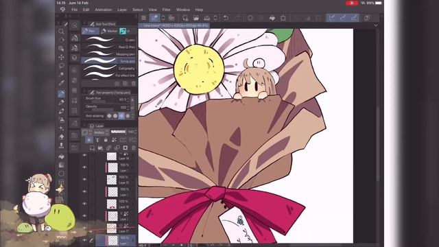Collapse the Layer panel arrow

pyautogui.click(x=84, y=125)
